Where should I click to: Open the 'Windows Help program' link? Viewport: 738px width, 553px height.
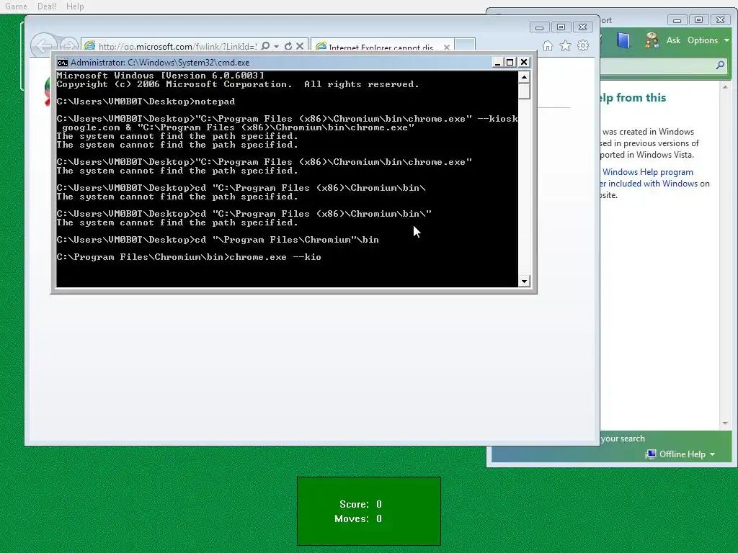648,172
